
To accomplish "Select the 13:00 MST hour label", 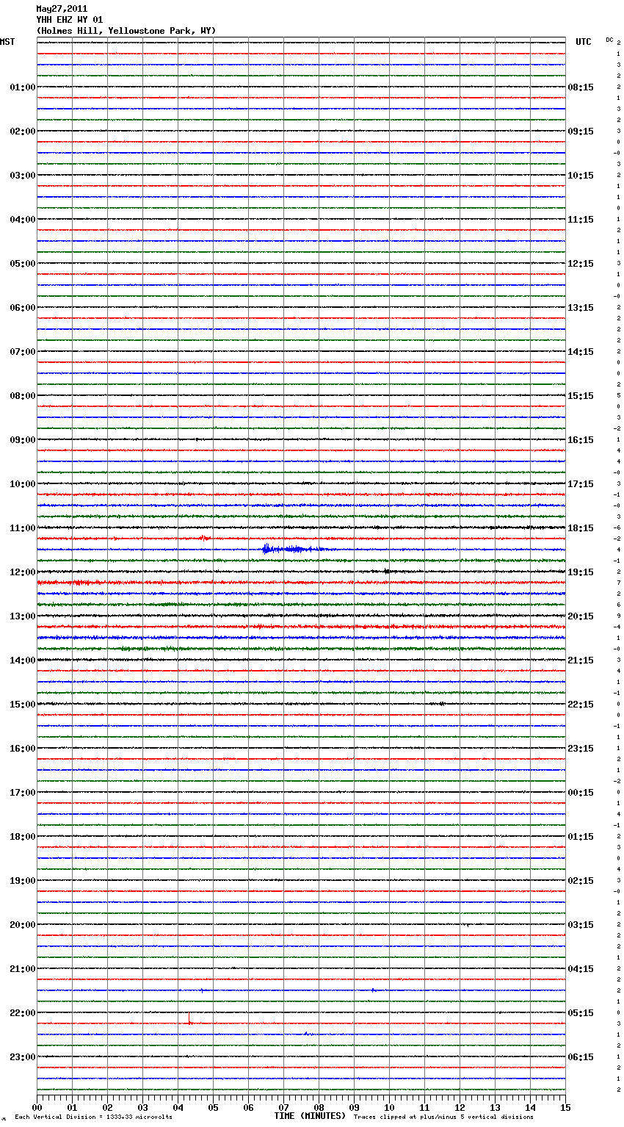I will [x=22, y=616].
